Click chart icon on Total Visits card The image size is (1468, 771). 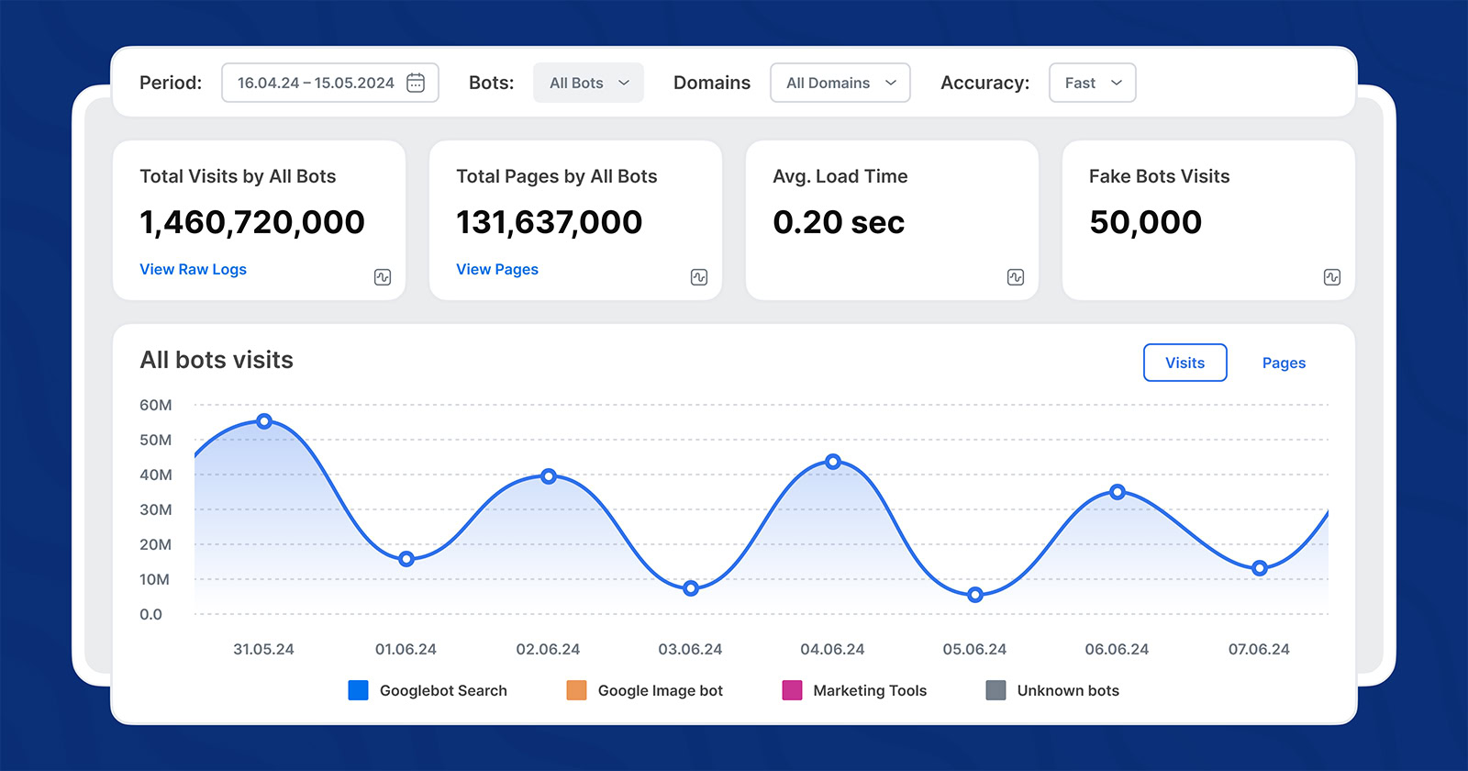[x=383, y=277]
